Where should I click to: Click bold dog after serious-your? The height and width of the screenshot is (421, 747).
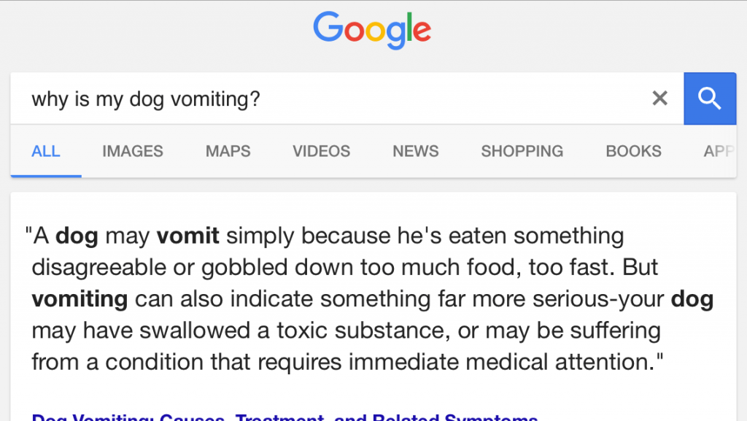[692, 299]
